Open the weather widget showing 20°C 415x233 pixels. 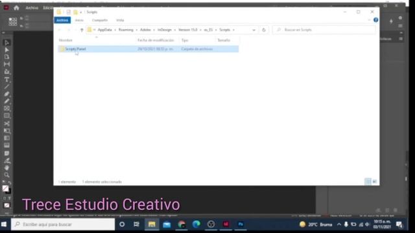point(316,225)
